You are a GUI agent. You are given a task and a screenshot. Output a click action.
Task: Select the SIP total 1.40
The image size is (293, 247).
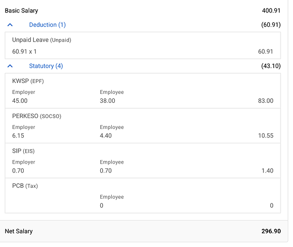(x=267, y=170)
